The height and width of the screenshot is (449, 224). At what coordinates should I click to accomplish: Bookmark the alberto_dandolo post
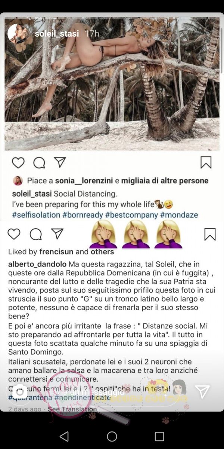(210, 234)
